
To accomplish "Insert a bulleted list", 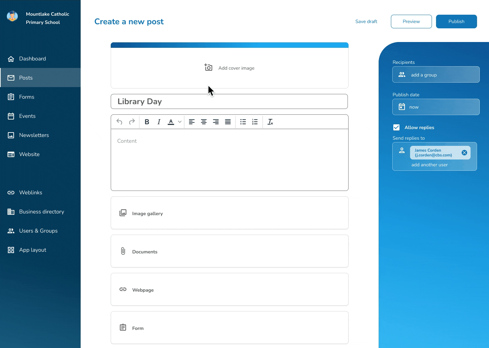I will pyautogui.click(x=243, y=122).
